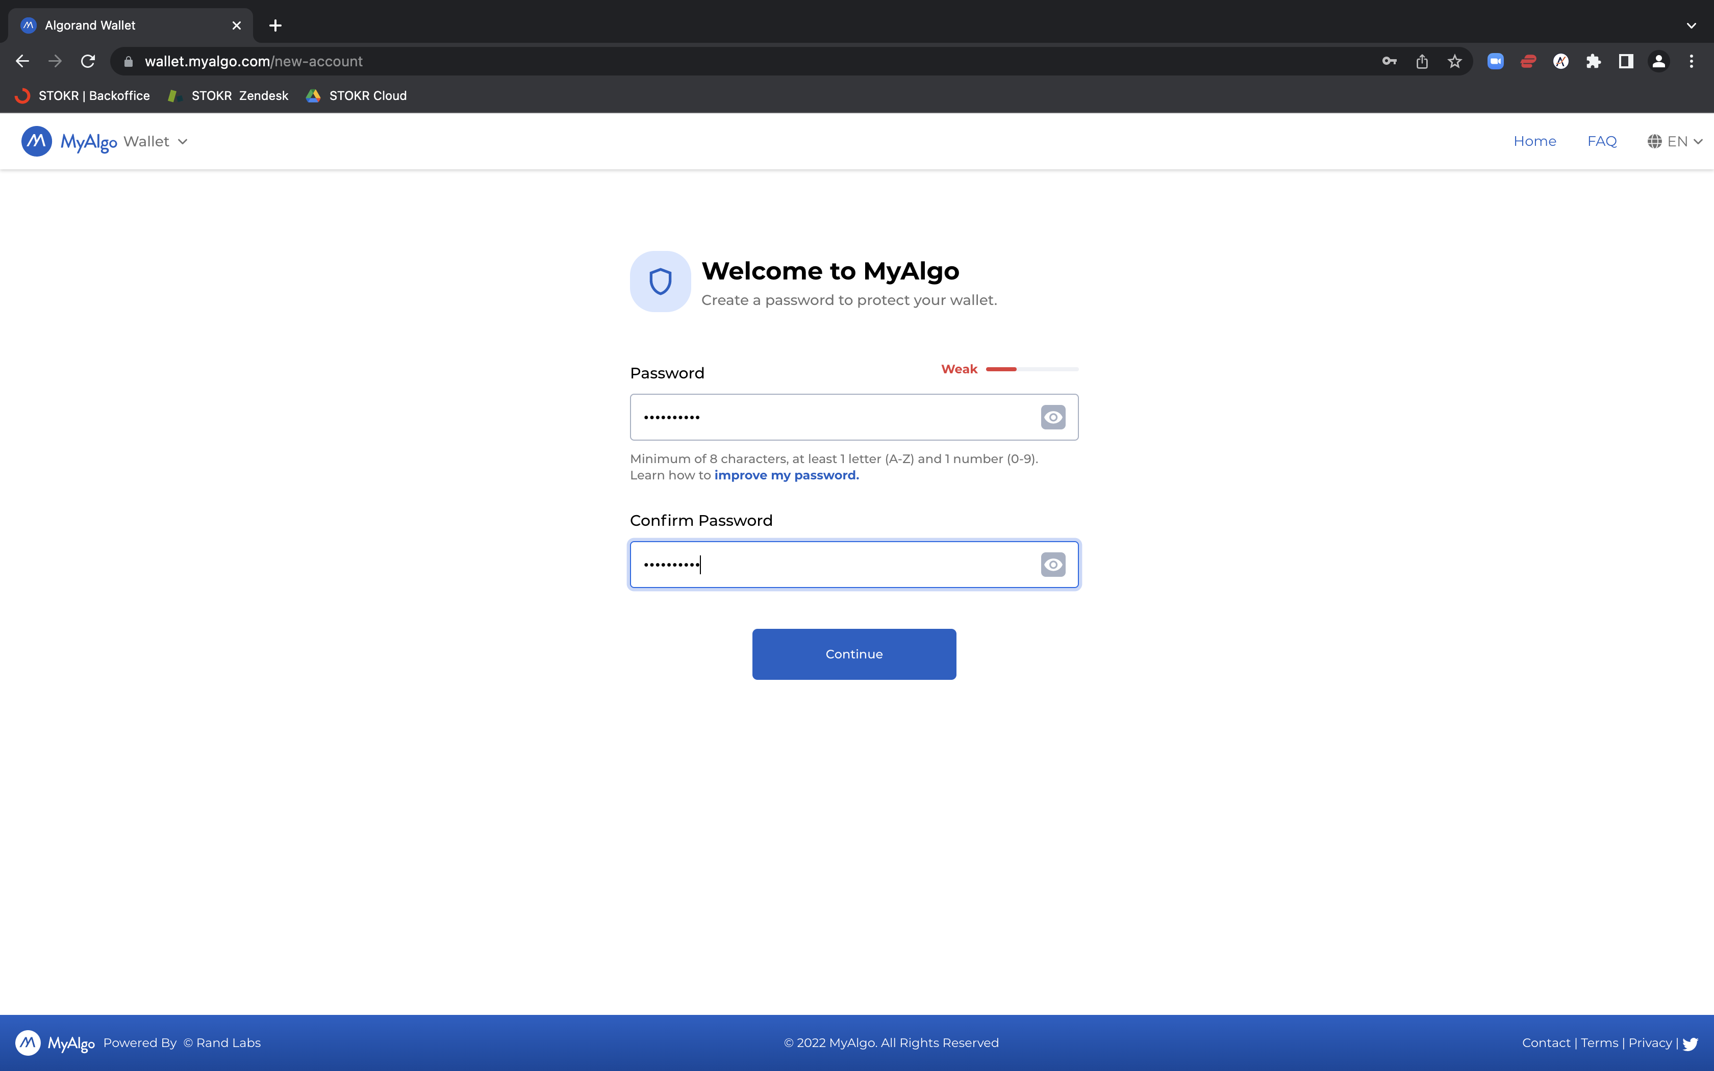Close the Algorand Wallet tab
This screenshot has height=1071, width=1714.
237,25
